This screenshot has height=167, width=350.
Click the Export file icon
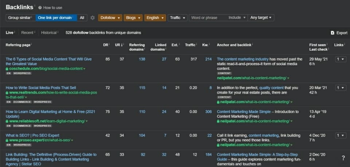pyautogui.click(x=332, y=33)
